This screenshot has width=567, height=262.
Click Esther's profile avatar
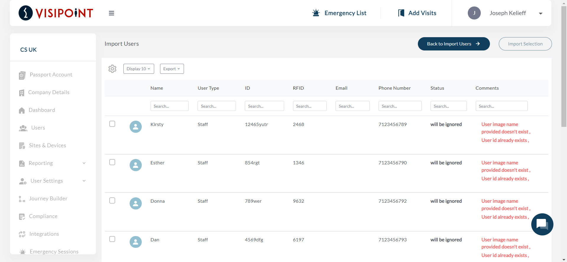[x=136, y=165]
